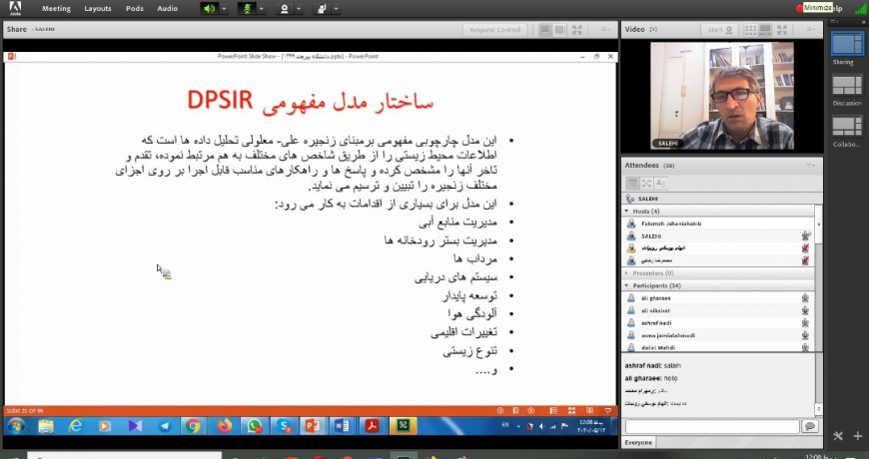869x459 pixels.
Task: Open Telegram from shared taskbar
Action: click(x=165, y=426)
